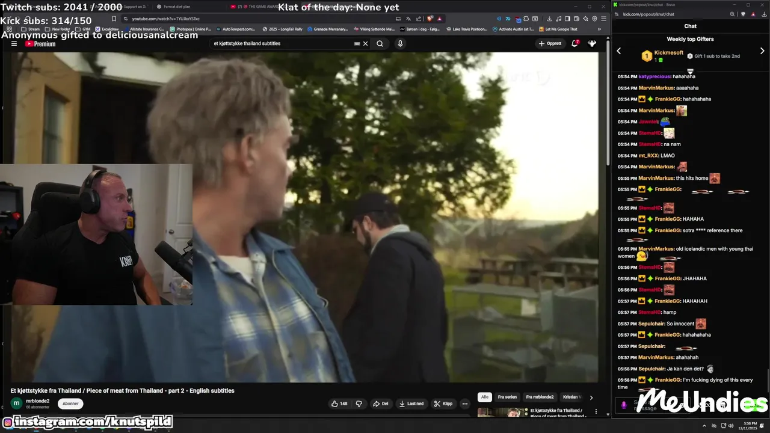This screenshot has width=770, height=433.
Task: Open mrblonde2 channel avatar
Action: [x=17, y=404]
